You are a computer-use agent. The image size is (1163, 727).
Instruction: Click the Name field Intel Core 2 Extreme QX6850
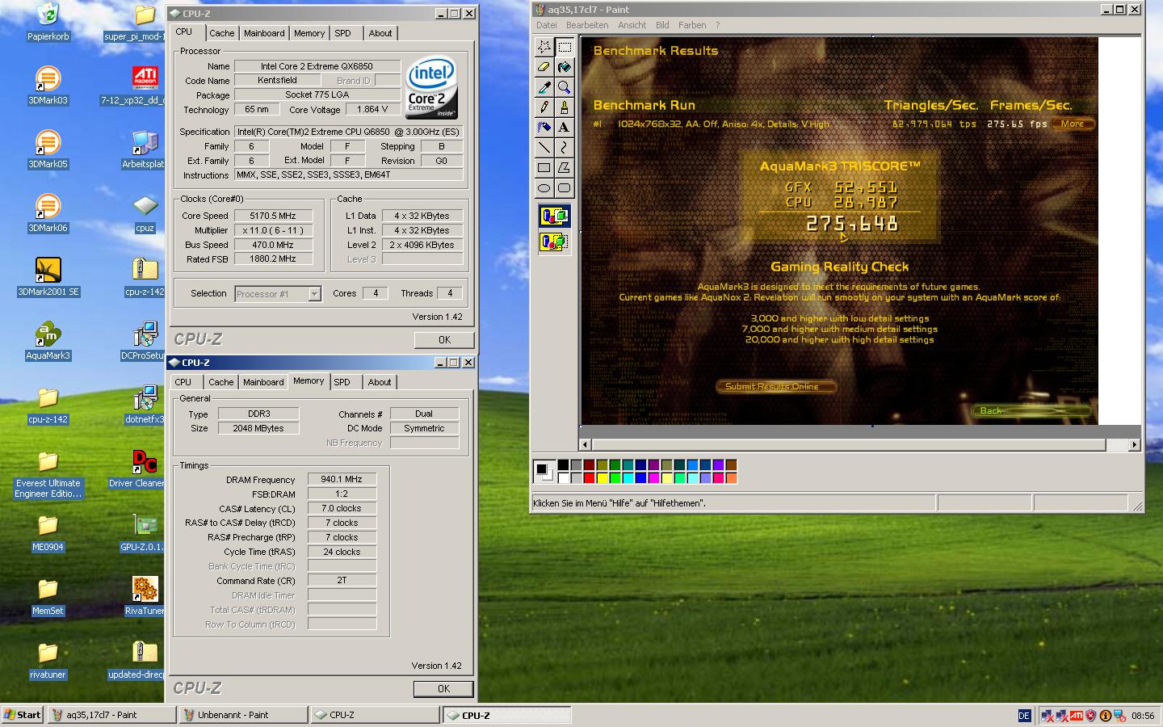(x=317, y=66)
